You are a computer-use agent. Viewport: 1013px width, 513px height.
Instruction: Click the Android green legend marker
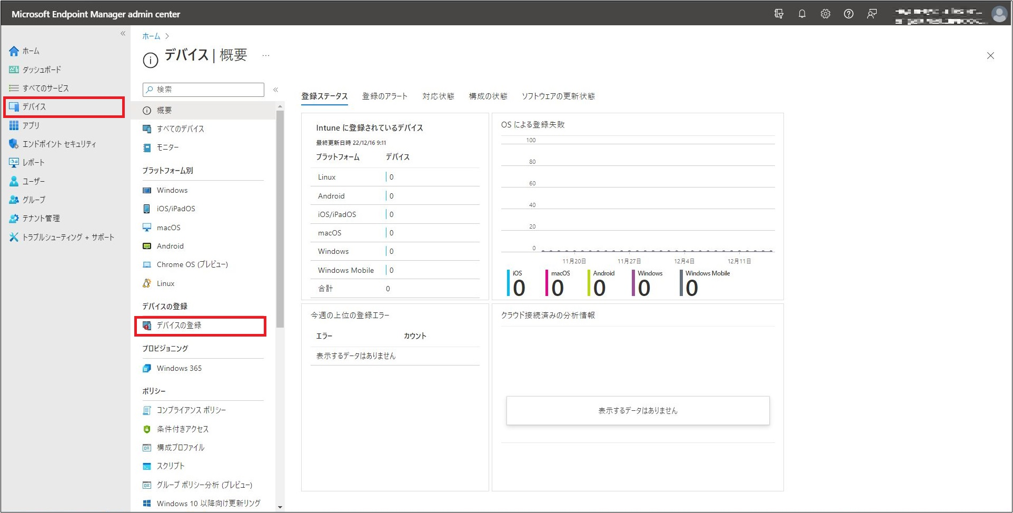(x=589, y=283)
